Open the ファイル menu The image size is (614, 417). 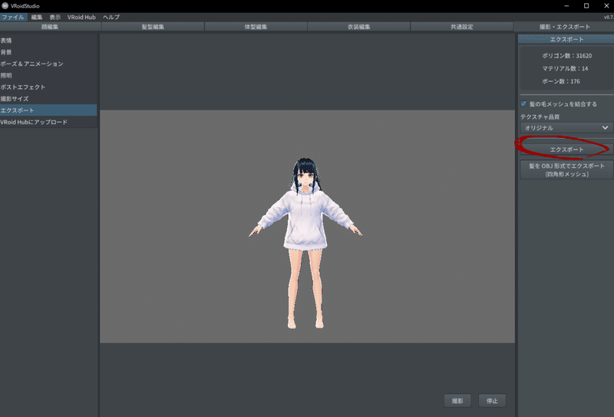(x=13, y=17)
